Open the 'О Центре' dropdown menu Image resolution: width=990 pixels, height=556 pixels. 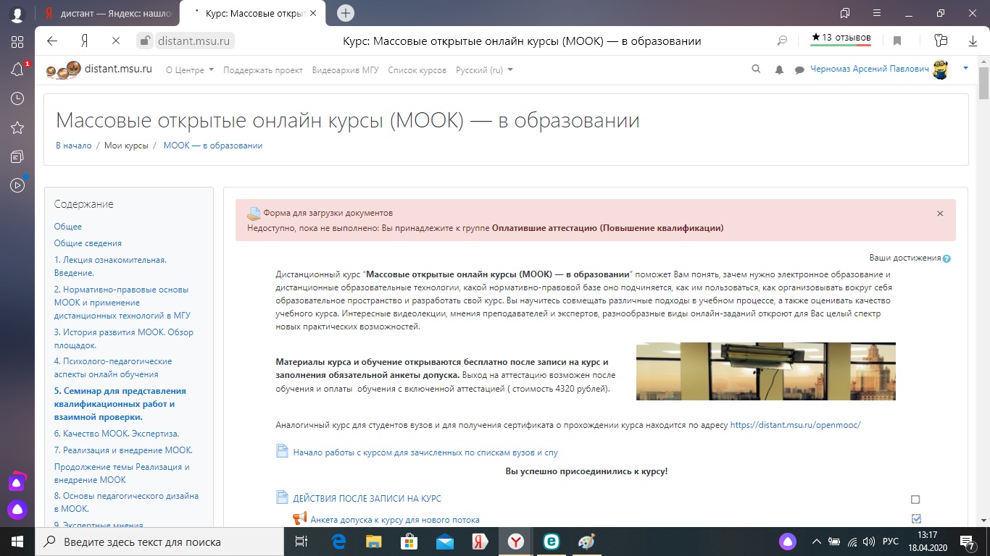pos(186,70)
